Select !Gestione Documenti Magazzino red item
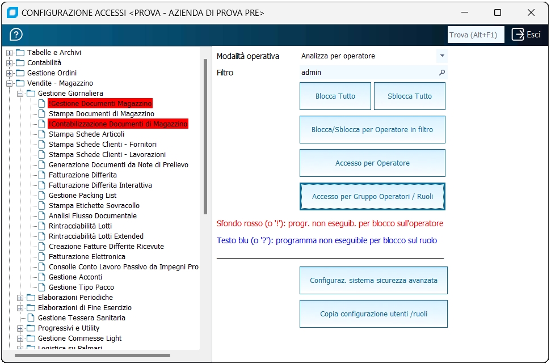This screenshot has width=551, height=364. click(100, 104)
